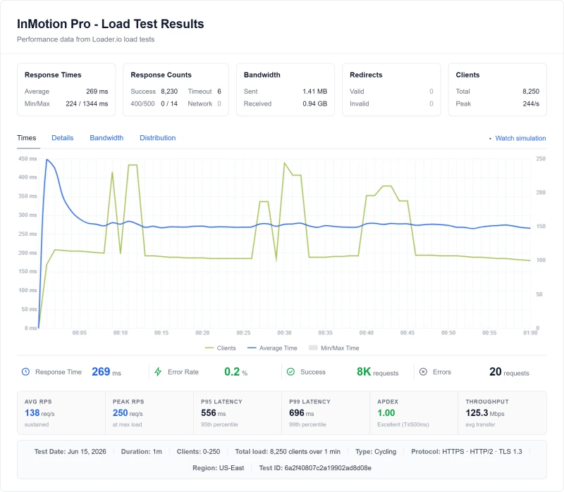Toggle the Average Time legend color line

pos(252,348)
